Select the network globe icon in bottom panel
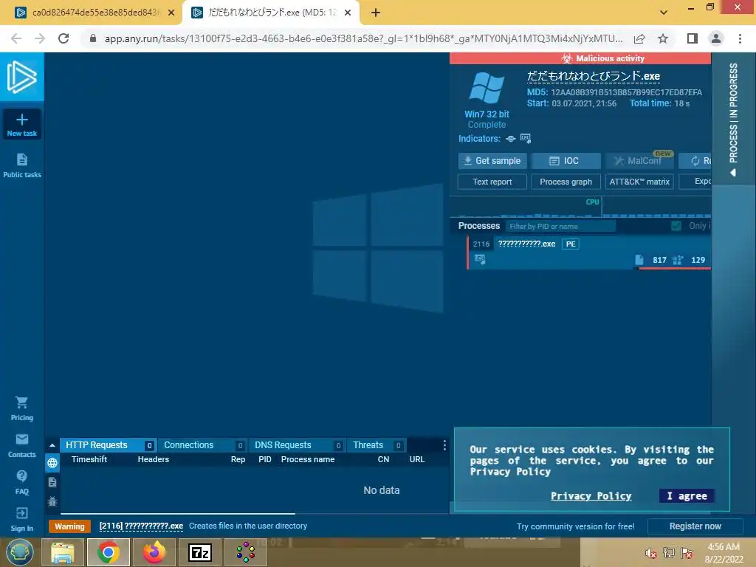Image resolution: width=756 pixels, height=567 pixels. coord(52,464)
